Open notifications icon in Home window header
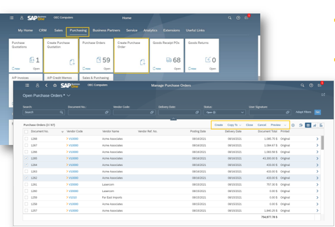 point(246,18)
